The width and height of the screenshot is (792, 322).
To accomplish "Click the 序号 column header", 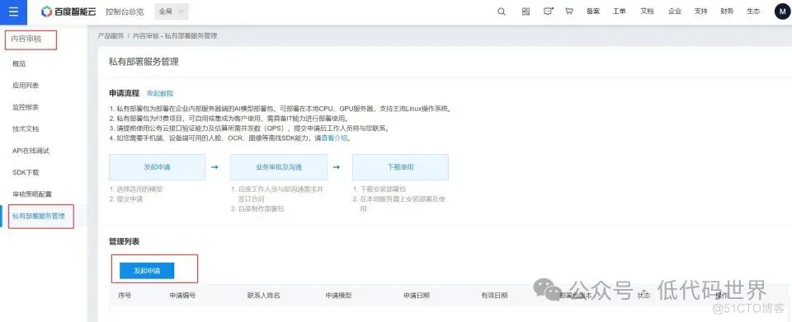I will [125, 296].
